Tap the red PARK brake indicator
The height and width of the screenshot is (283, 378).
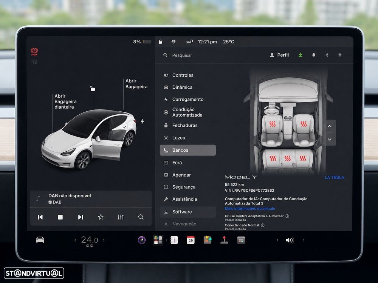34,51
